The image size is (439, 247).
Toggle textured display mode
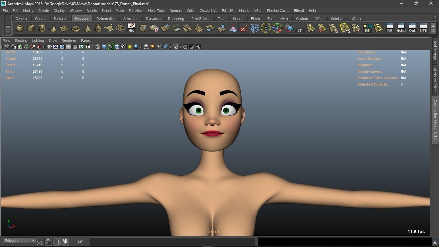[123, 47]
